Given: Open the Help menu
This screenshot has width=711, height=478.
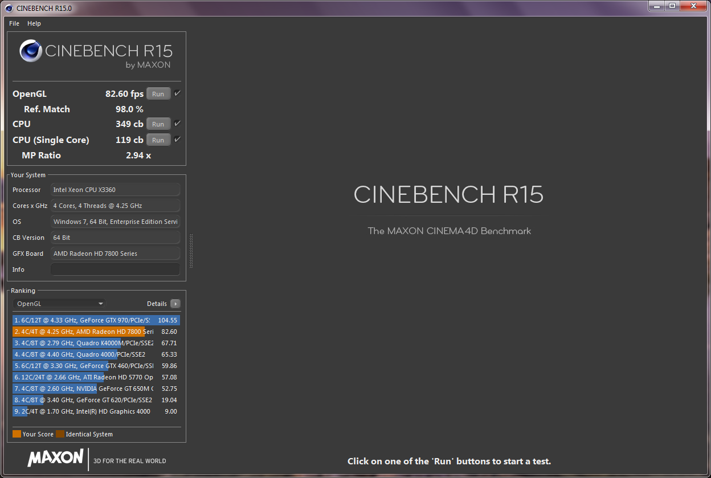Looking at the screenshot, I should 34,23.
